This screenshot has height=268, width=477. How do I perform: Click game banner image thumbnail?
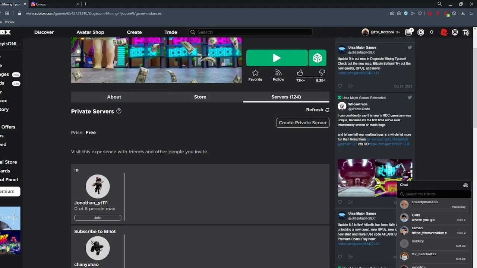[156, 60]
